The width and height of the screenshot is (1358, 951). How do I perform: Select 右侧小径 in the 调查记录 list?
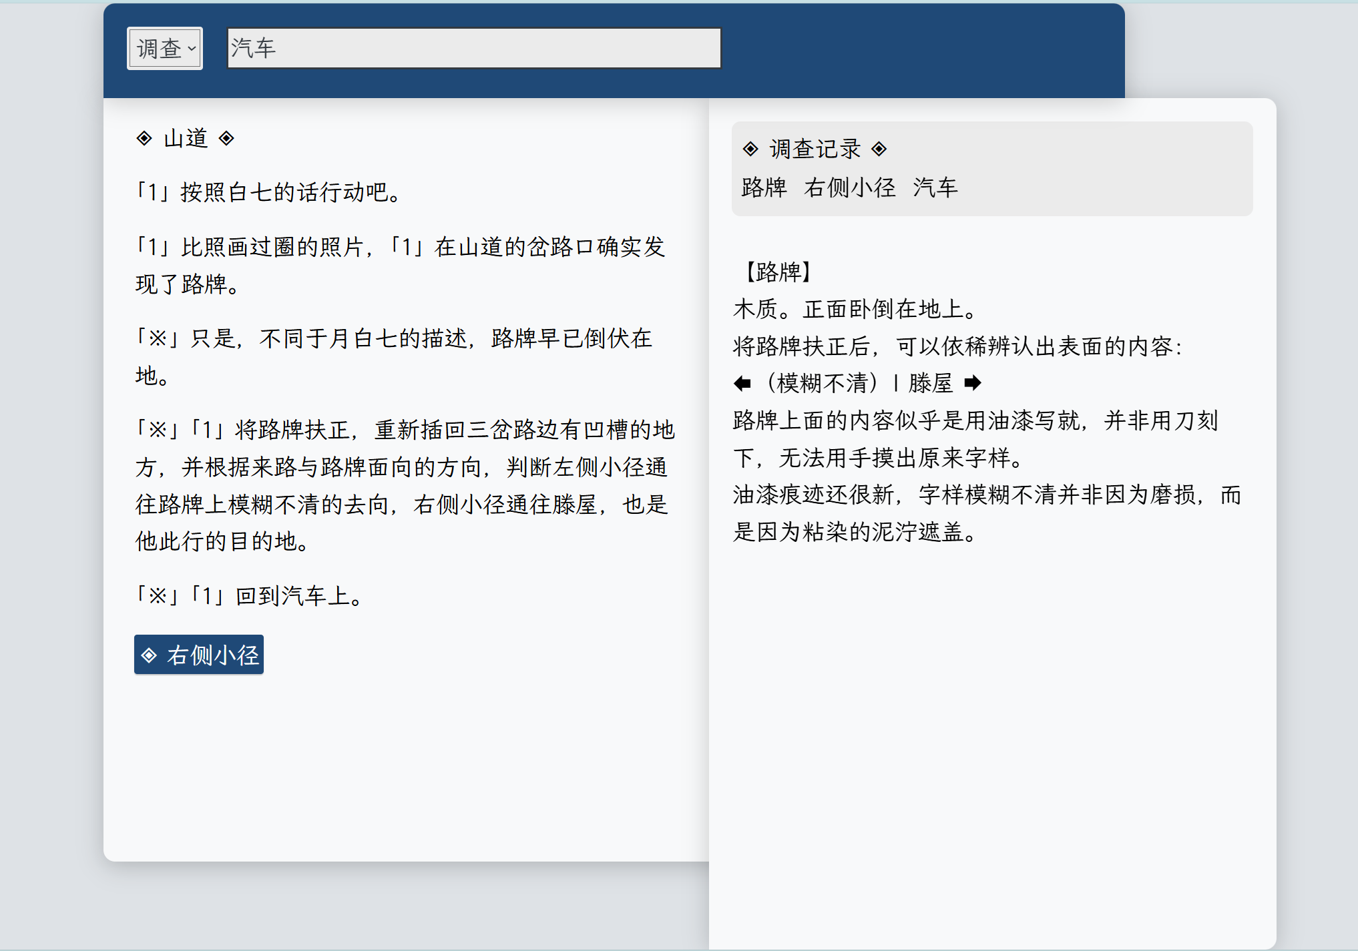849,188
